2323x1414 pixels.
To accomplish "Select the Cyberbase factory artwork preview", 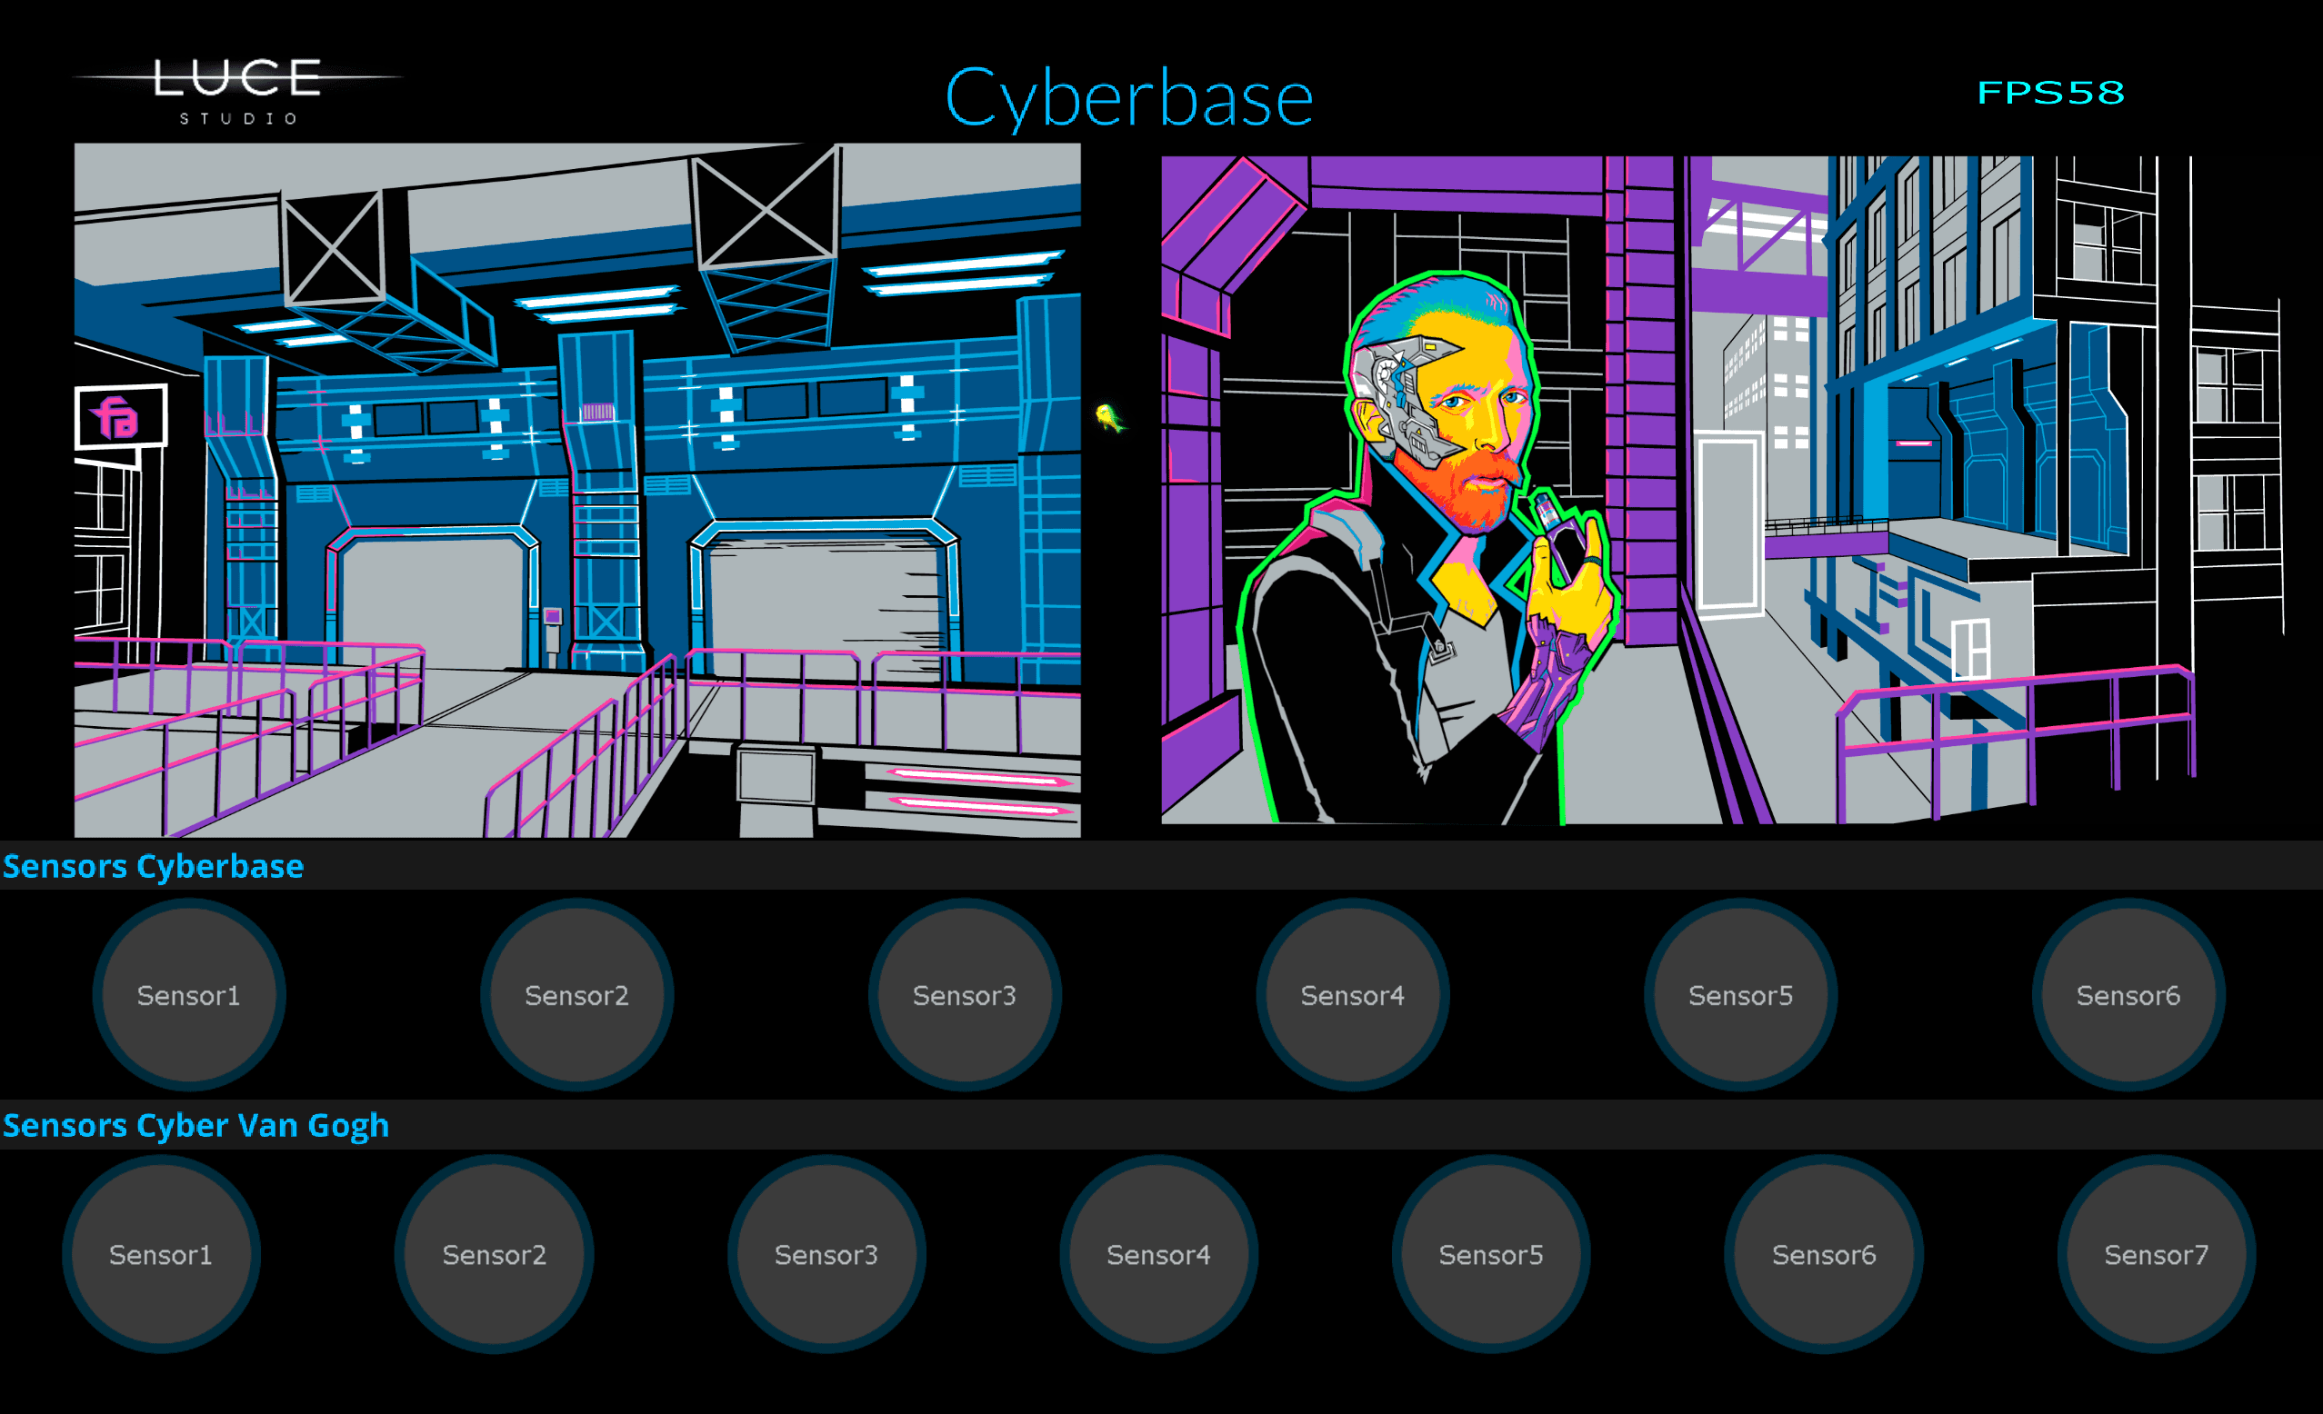I will pos(578,490).
